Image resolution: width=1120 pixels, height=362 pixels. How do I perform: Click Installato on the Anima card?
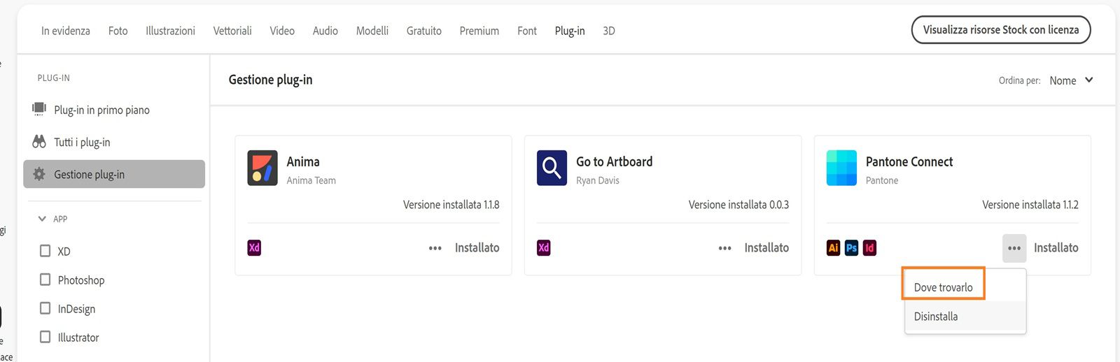pos(477,248)
